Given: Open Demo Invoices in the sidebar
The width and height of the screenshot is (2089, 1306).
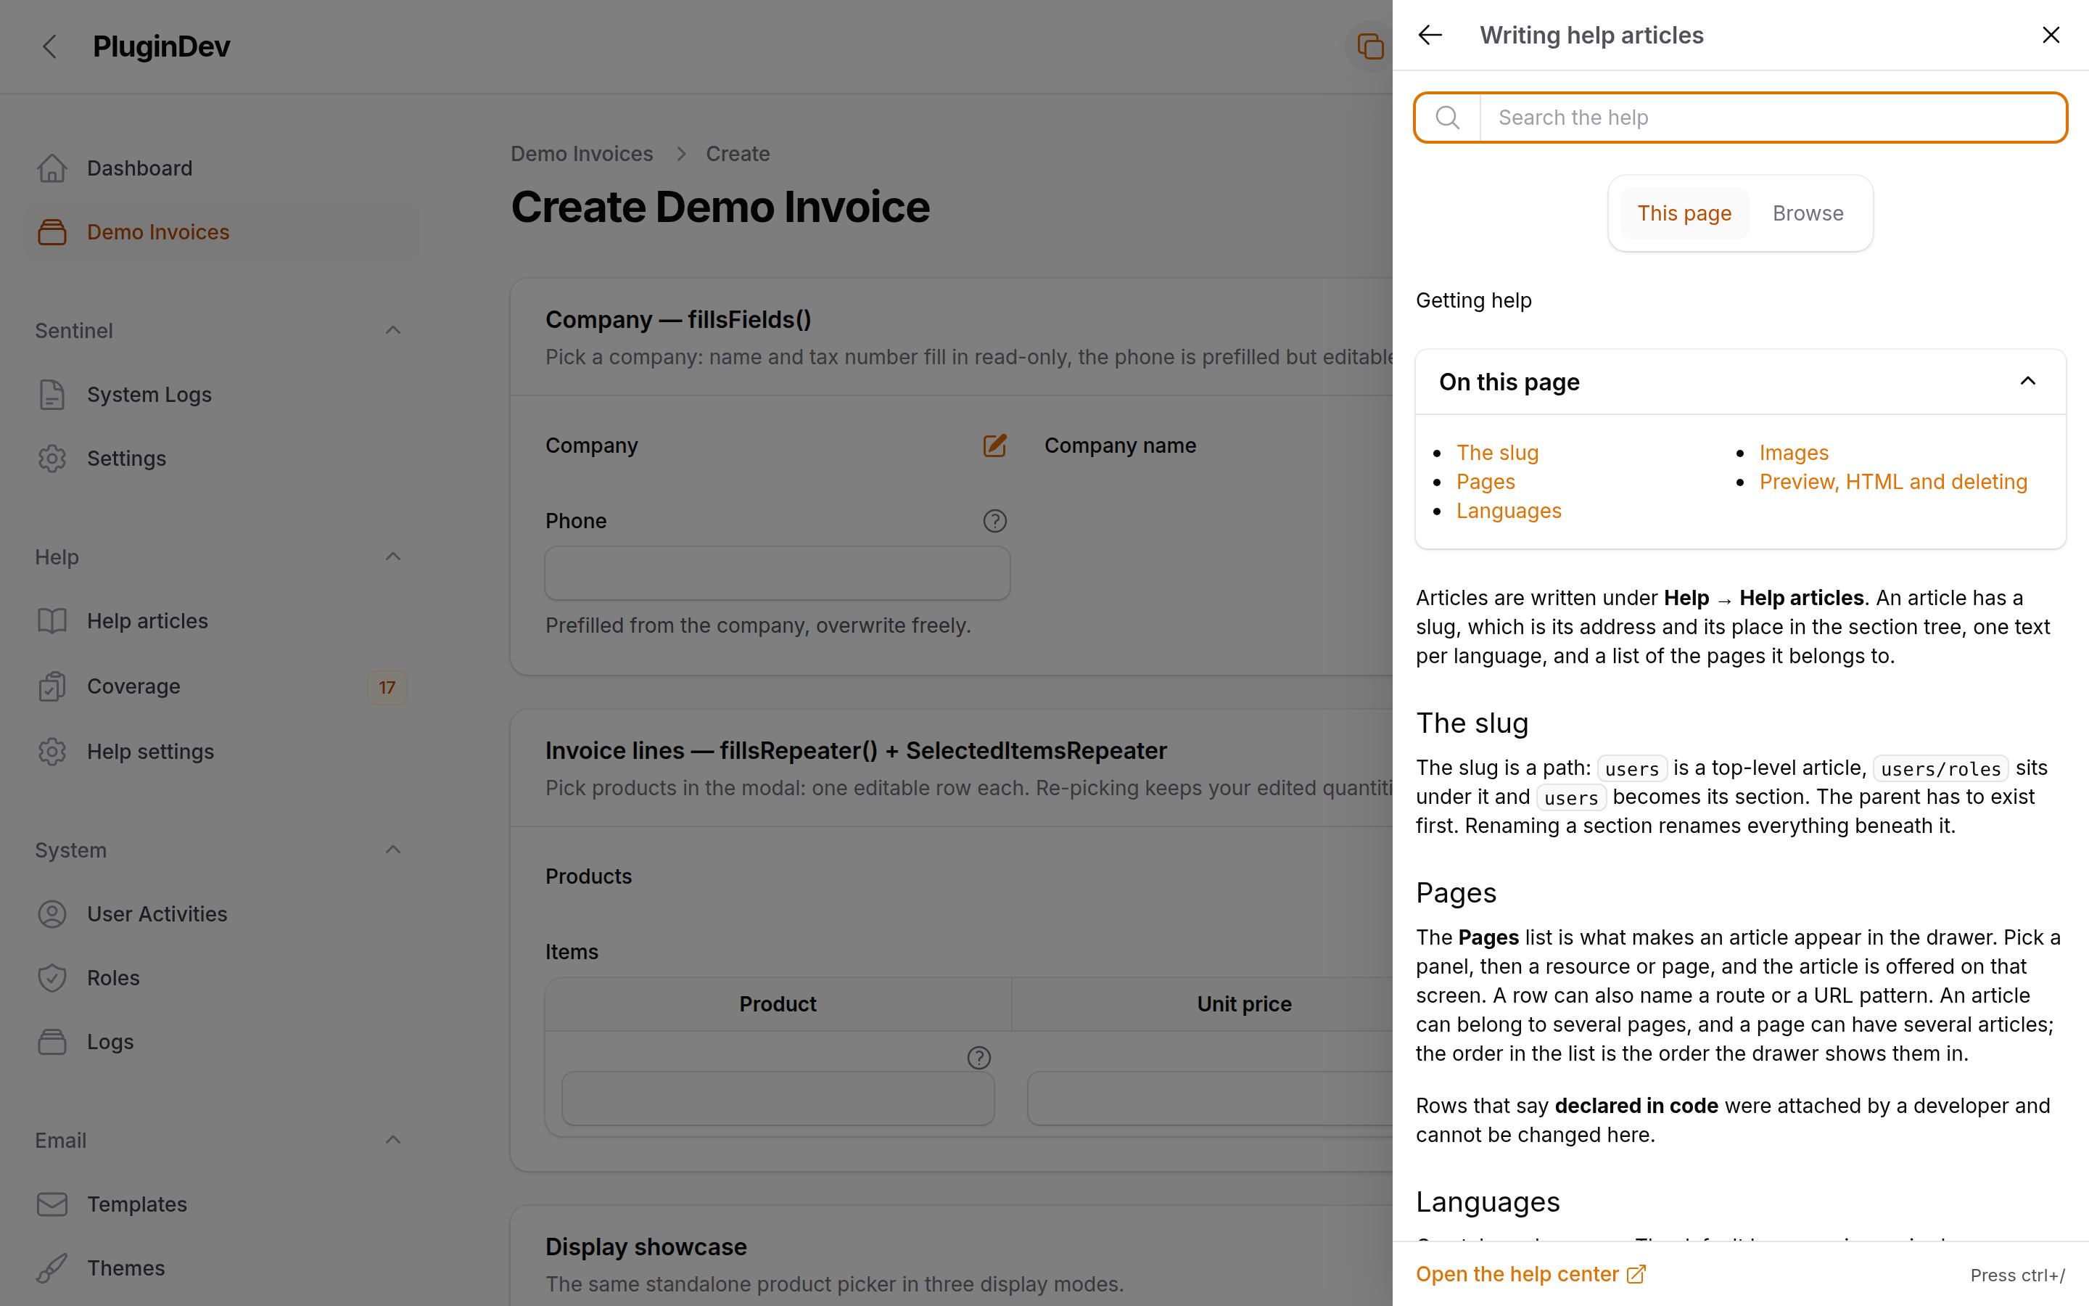Looking at the screenshot, I should (x=221, y=232).
